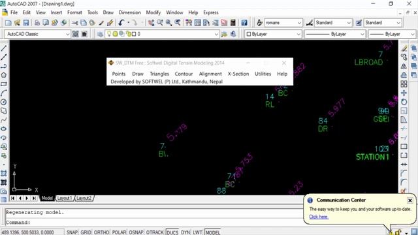The image size is (418, 235).
Task: Open the romans text style dropdown
Action: (x=299, y=23)
